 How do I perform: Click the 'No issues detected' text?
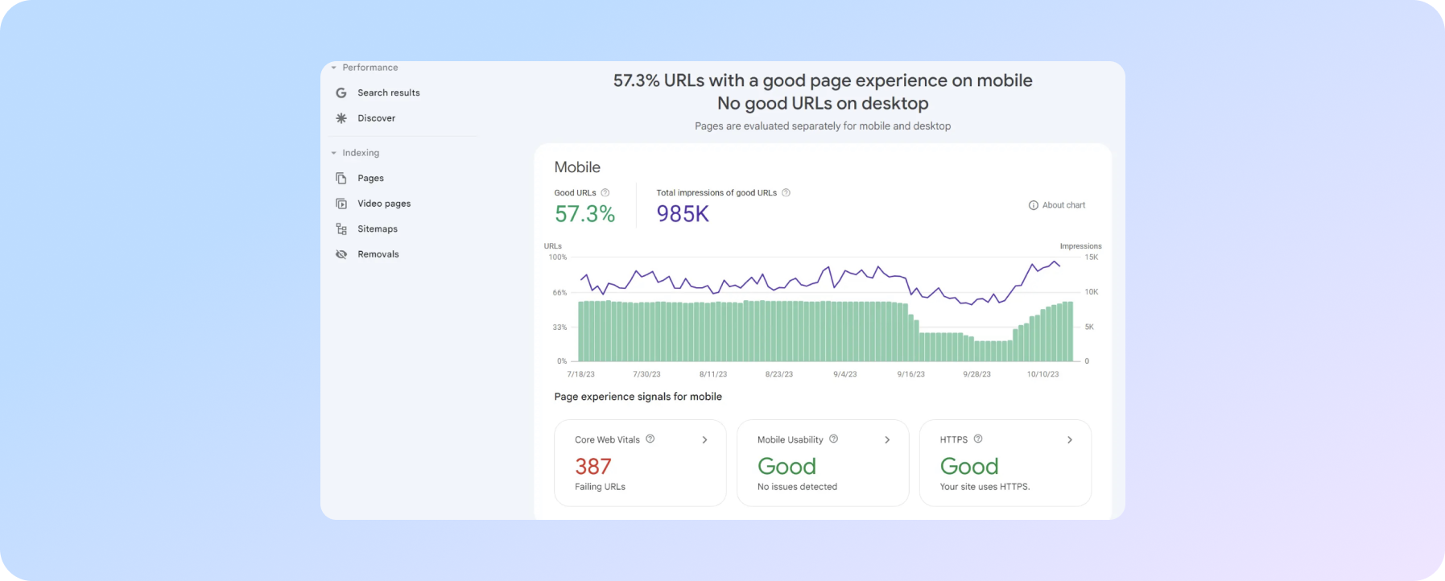click(797, 487)
